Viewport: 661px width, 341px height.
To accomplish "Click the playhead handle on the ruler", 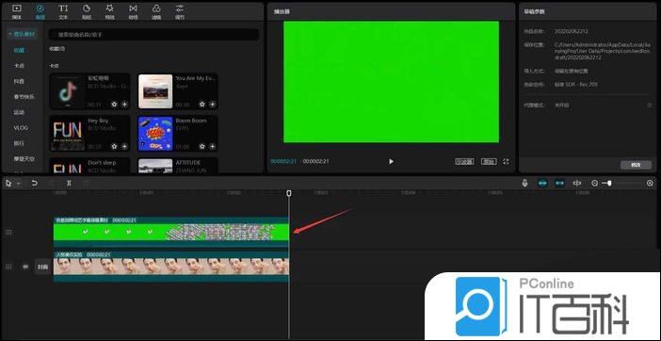I will (x=289, y=193).
